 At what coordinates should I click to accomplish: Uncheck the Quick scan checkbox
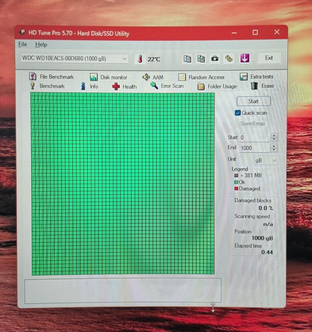238,113
